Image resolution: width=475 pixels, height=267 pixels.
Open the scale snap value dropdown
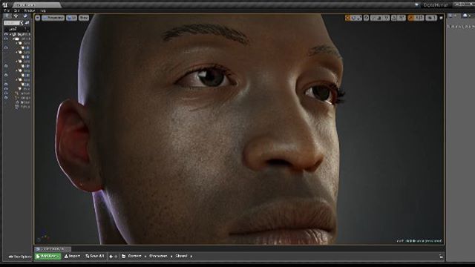[419, 18]
